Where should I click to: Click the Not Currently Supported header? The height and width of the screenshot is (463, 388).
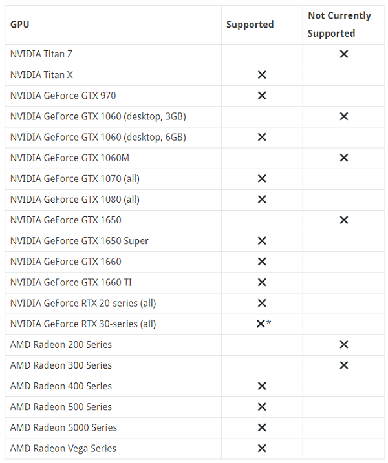339,25
